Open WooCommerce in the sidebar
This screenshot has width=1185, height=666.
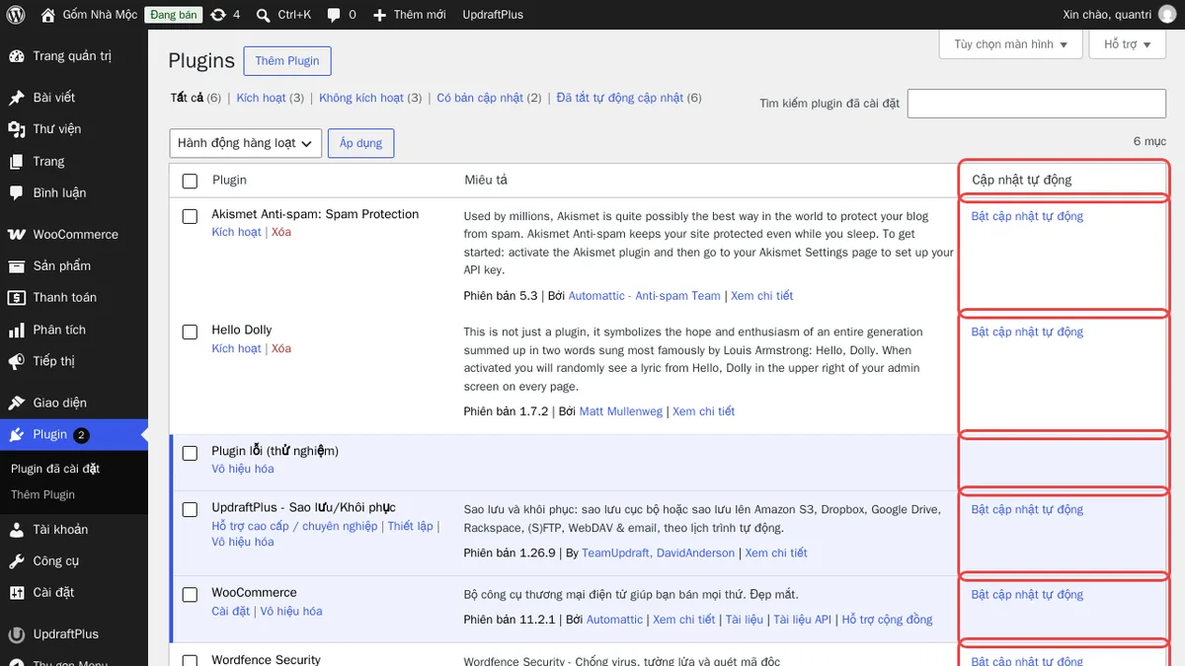[x=75, y=234]
